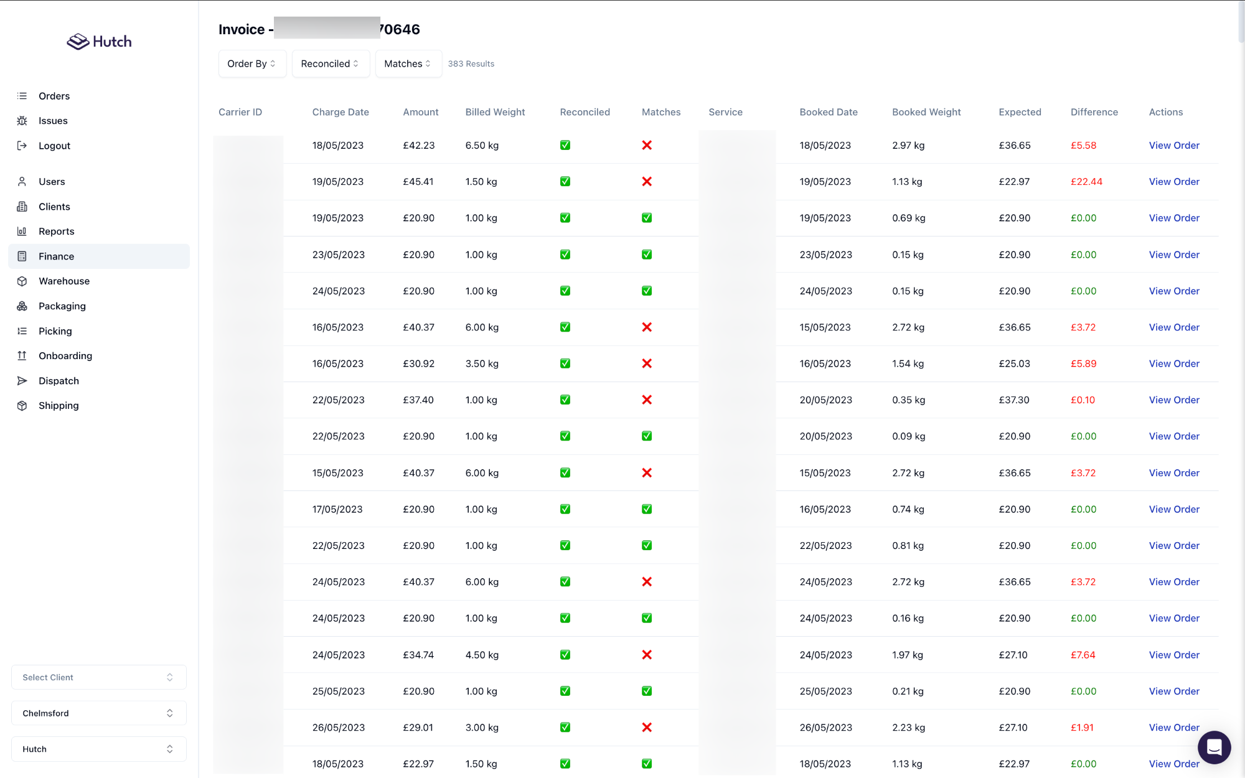
Task: Click Reconciled checkmark for £42.23 row
Action: click(x=565, y=145)
